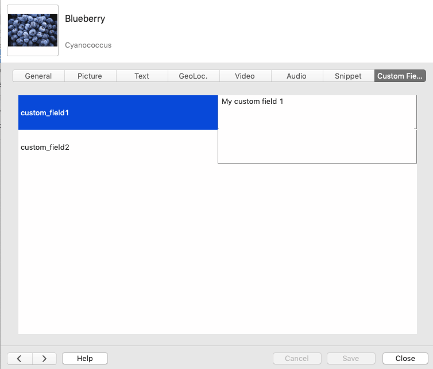Click the Blueberry title text

click(85, 18)
